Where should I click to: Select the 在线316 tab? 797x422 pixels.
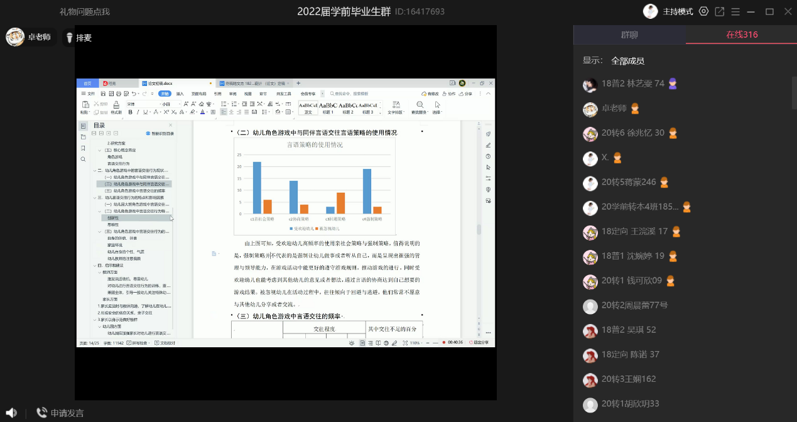click(x=742, y=35)
